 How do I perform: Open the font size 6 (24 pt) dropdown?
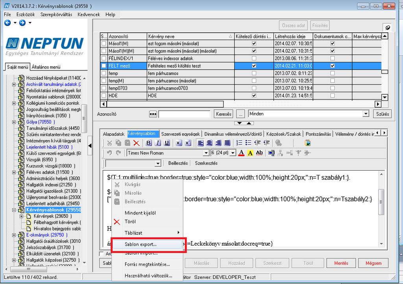233,153
